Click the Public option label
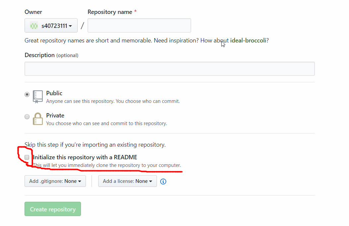This screenshot has width=349, height=226. tap(54, 93)
